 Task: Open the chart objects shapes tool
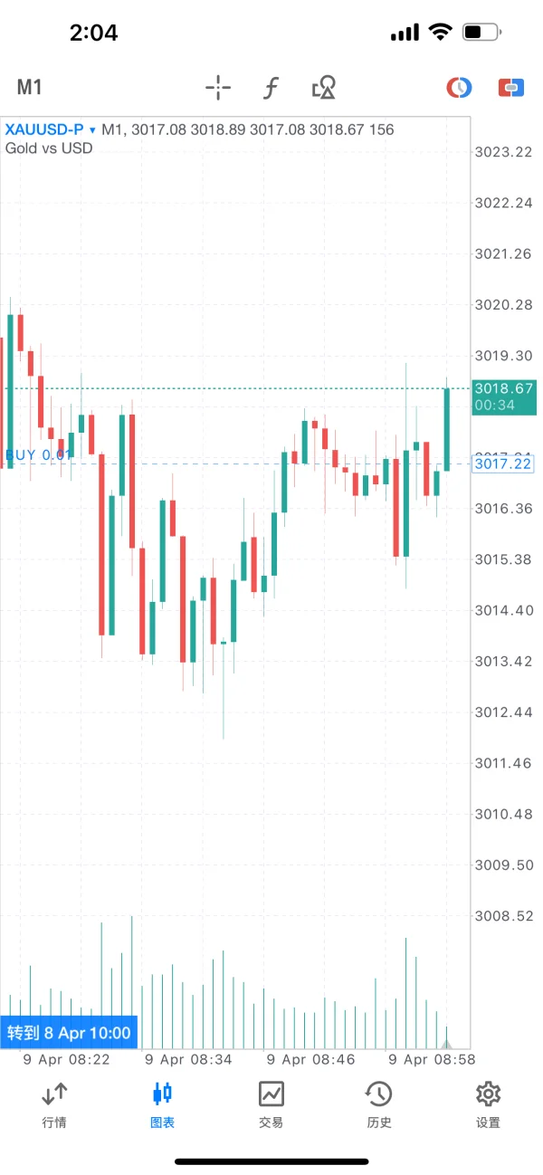pyautogui.click(x=324, y=88)
